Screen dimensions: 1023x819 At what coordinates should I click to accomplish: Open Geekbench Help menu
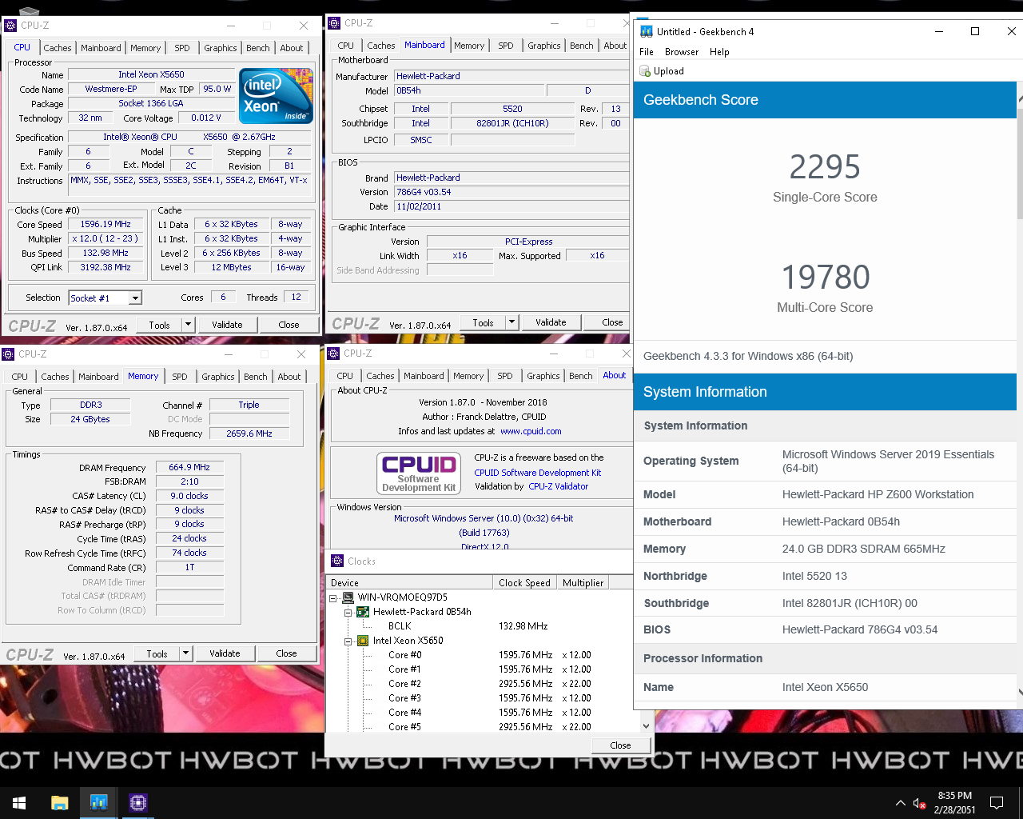click(719, 52)
